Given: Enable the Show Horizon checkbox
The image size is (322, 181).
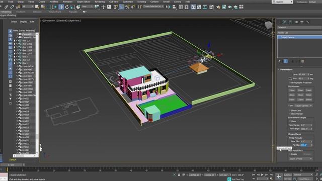Looking at the screenshot, I should (290, 114).
